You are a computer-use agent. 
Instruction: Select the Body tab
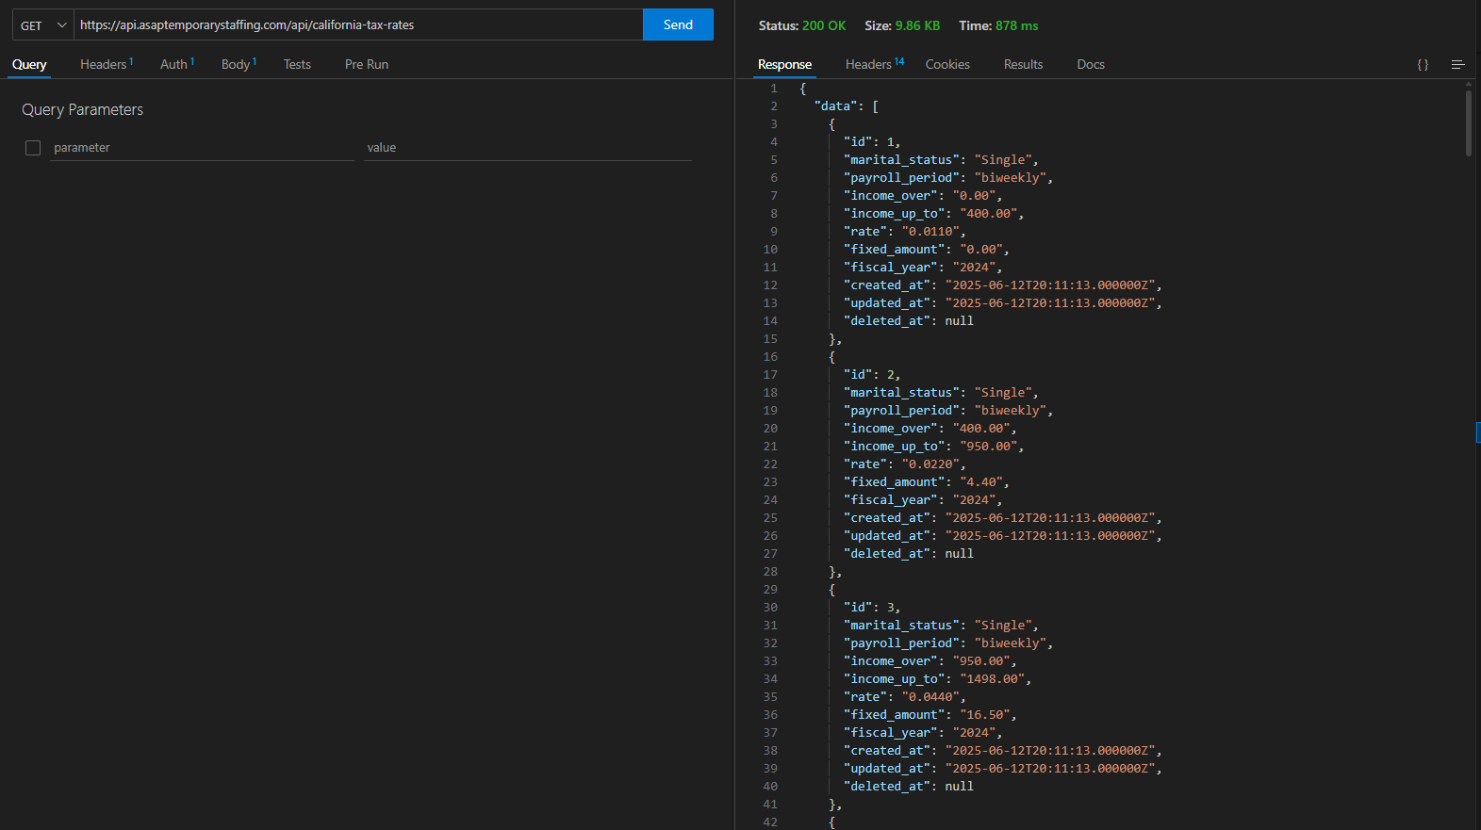(x=238, y=65)
